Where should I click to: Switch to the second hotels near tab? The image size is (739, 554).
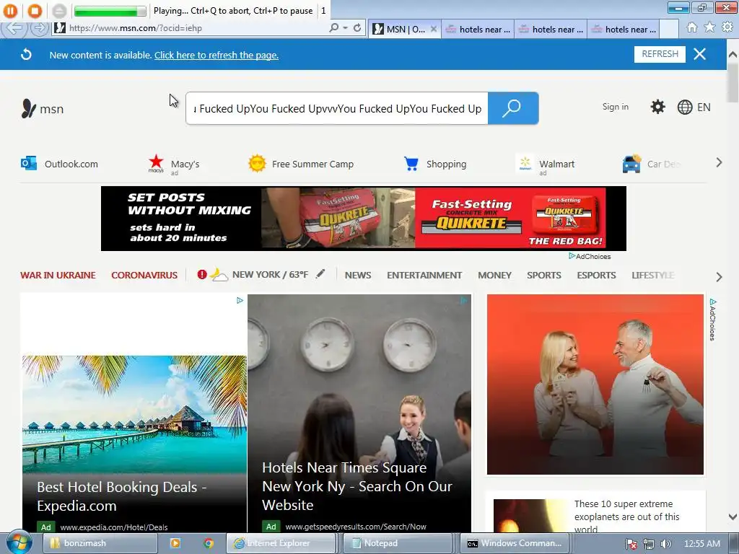pos(551,29)
